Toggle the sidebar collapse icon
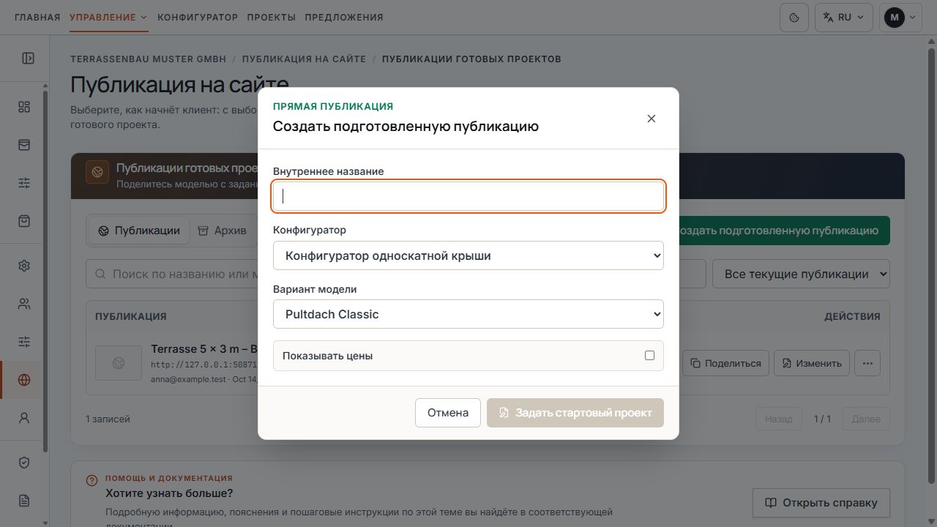The width and height of the screenshot is (937, 527). coord(28,58)
